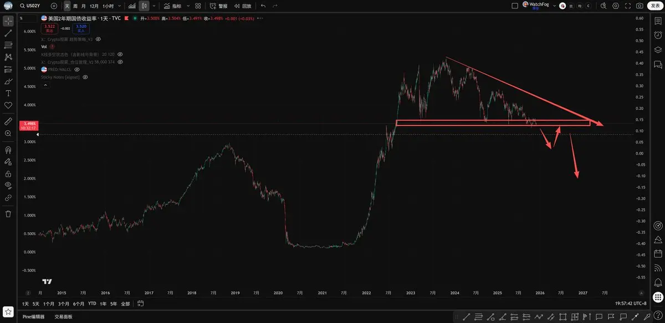Select the trend line drawing tool

pyautogui.click(x=8, y=33)
